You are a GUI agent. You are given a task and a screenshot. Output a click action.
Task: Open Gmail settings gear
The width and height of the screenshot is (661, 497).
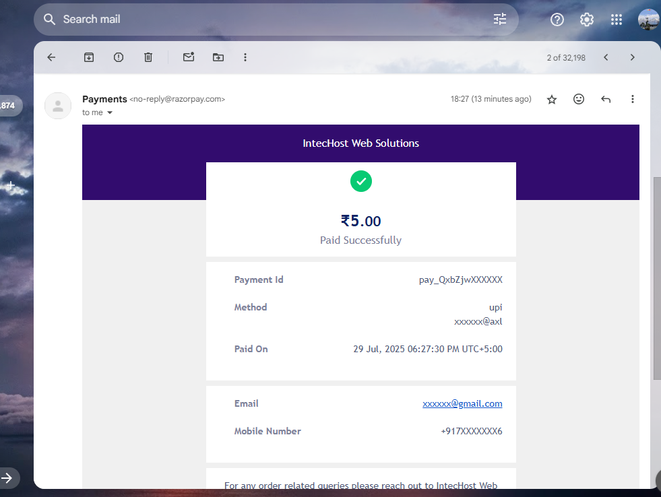coord(586,20)
